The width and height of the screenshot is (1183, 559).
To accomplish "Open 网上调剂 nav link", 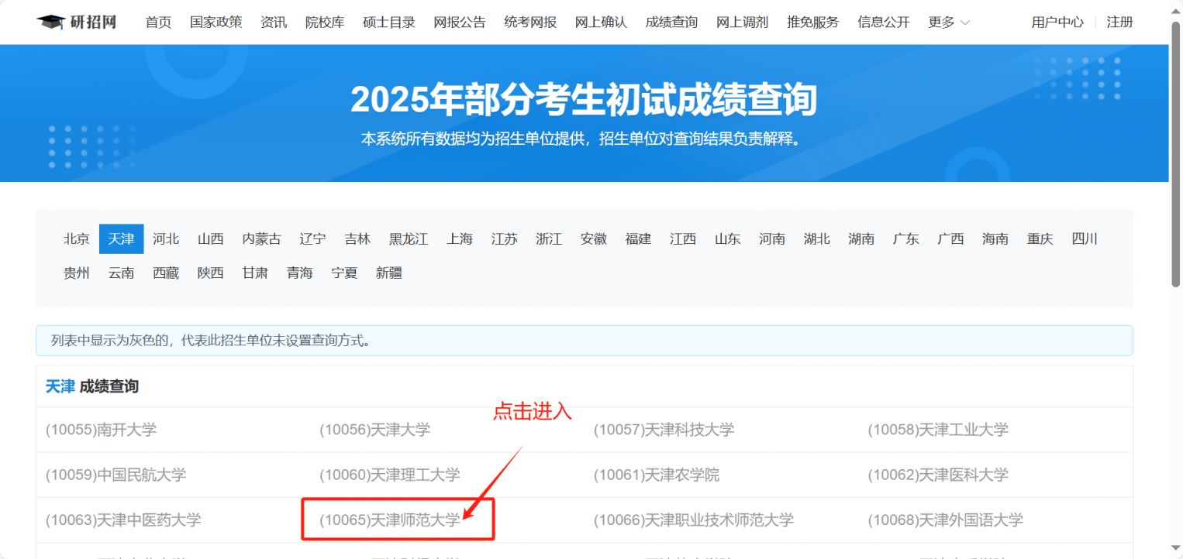I will (x=742, y=22).
